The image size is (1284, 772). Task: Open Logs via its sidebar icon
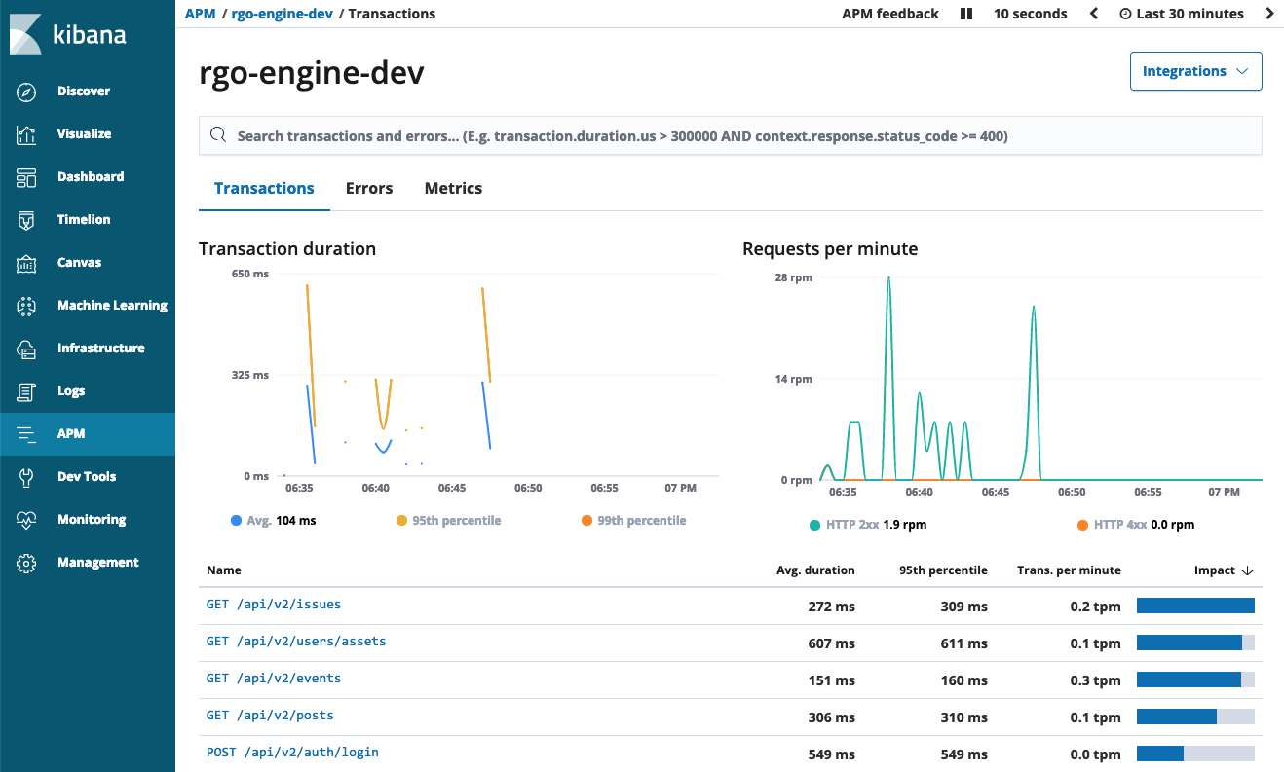(x=26, y=391)
